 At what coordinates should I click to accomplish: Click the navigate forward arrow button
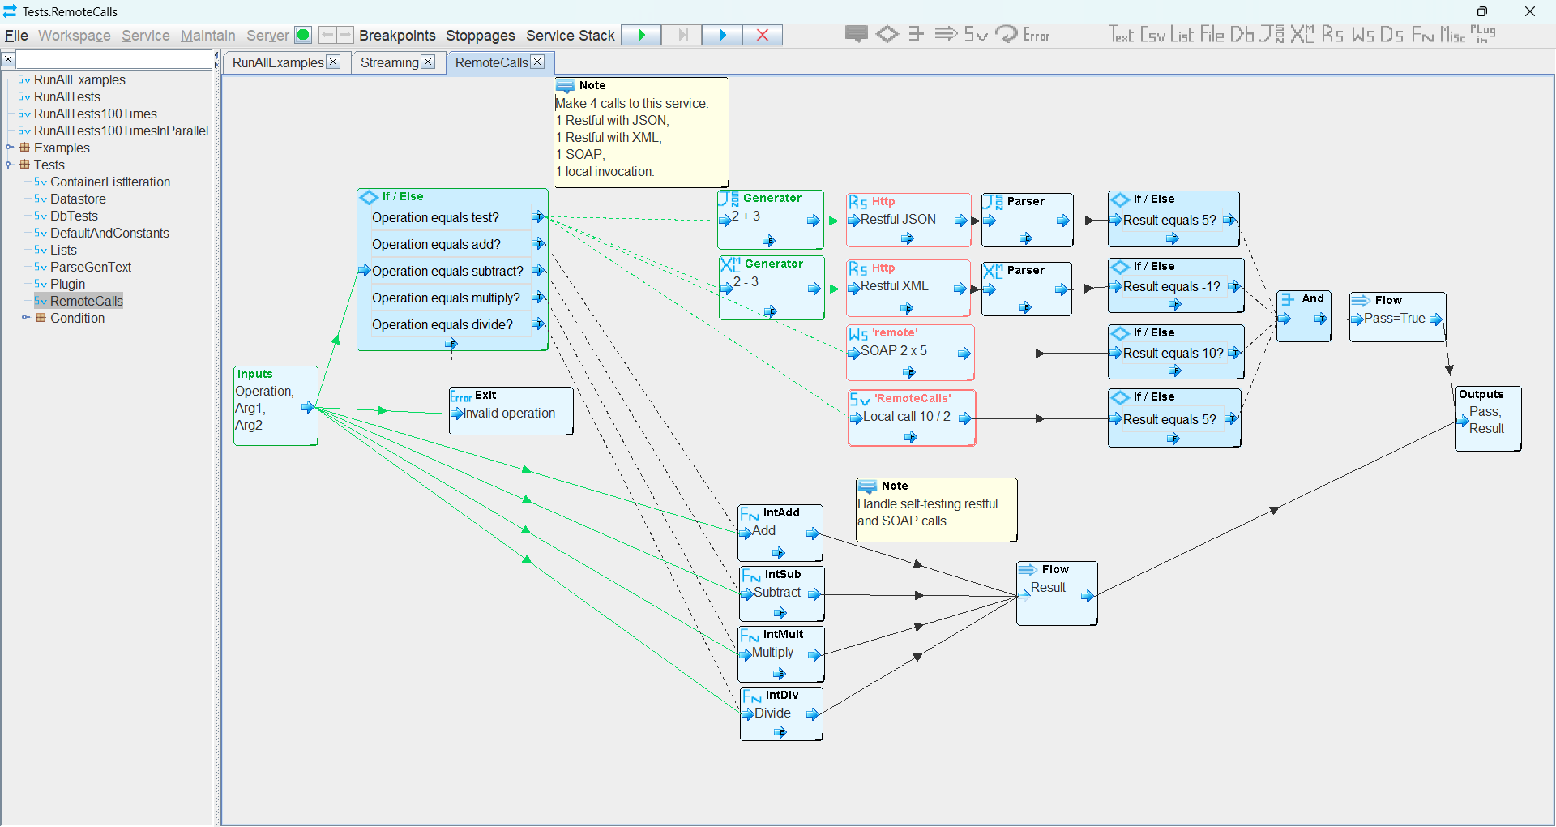point(345,35)
